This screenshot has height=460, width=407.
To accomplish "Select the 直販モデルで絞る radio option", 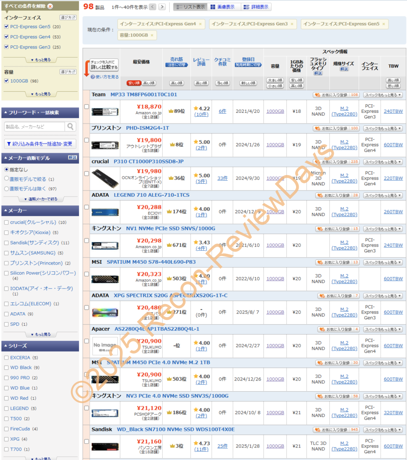I will click(6, 179).
